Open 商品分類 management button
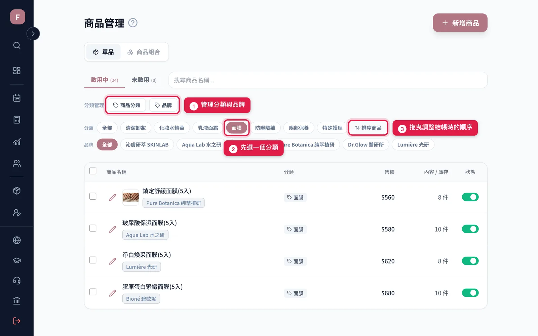538x336 pixels. coord(127,105)
